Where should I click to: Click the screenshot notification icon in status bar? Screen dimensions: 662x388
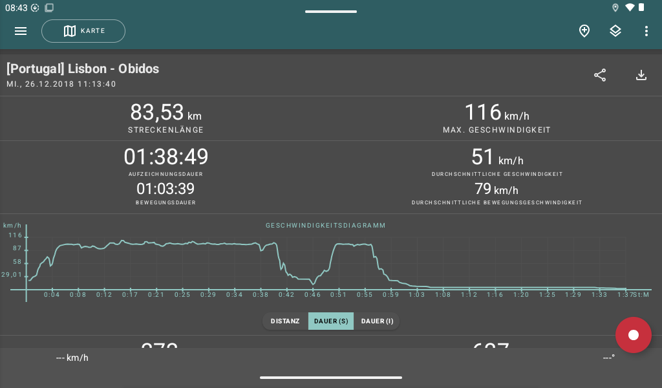point(49,8)
